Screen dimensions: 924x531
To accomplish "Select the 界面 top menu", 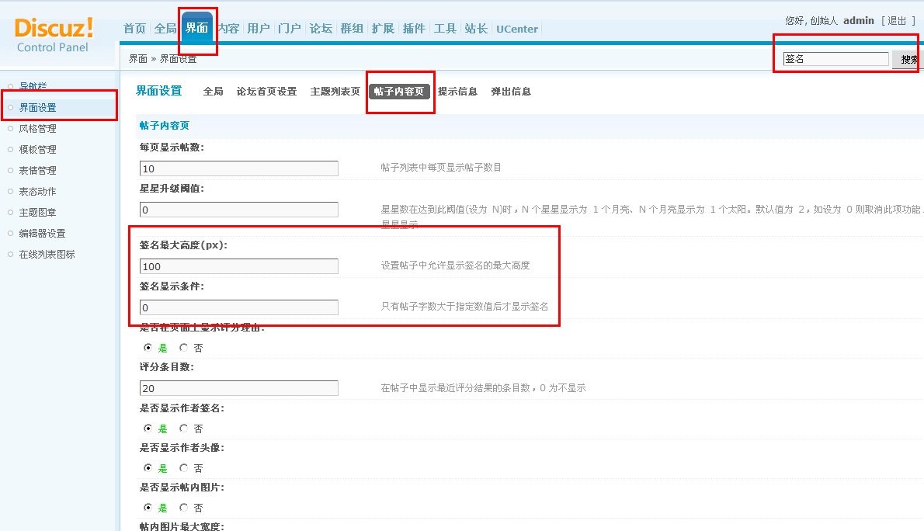I will (x=196, y=28).
